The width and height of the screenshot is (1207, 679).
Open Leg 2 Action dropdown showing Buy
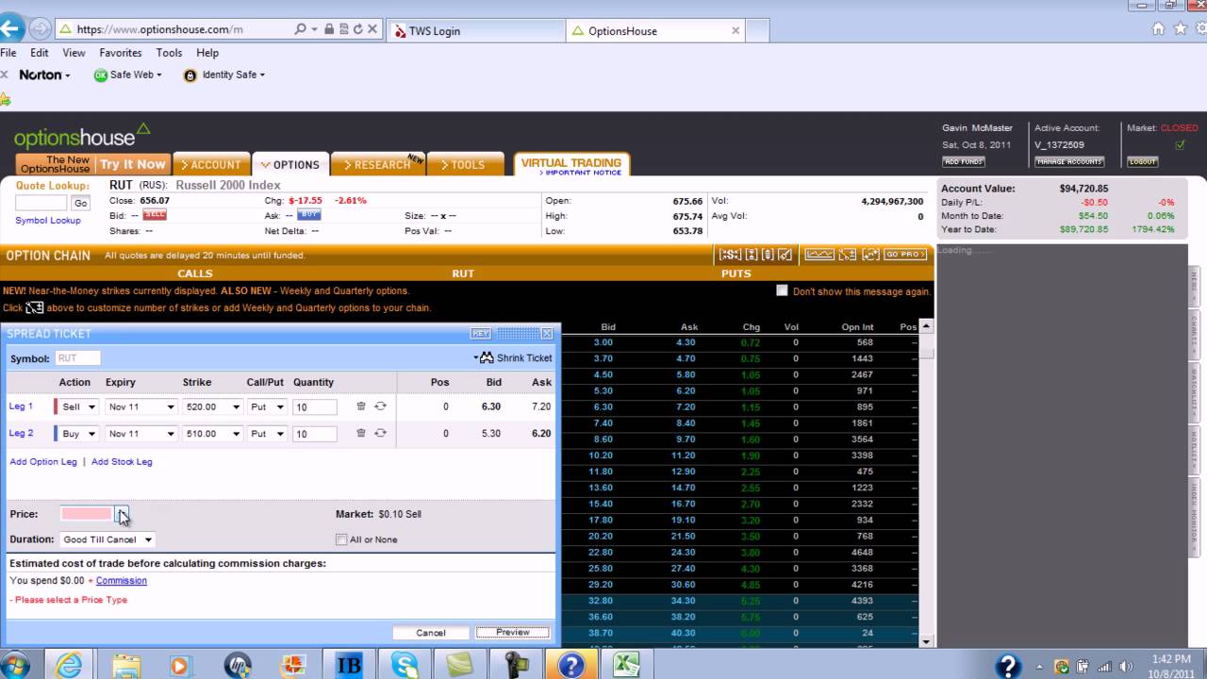click(76, 434)
